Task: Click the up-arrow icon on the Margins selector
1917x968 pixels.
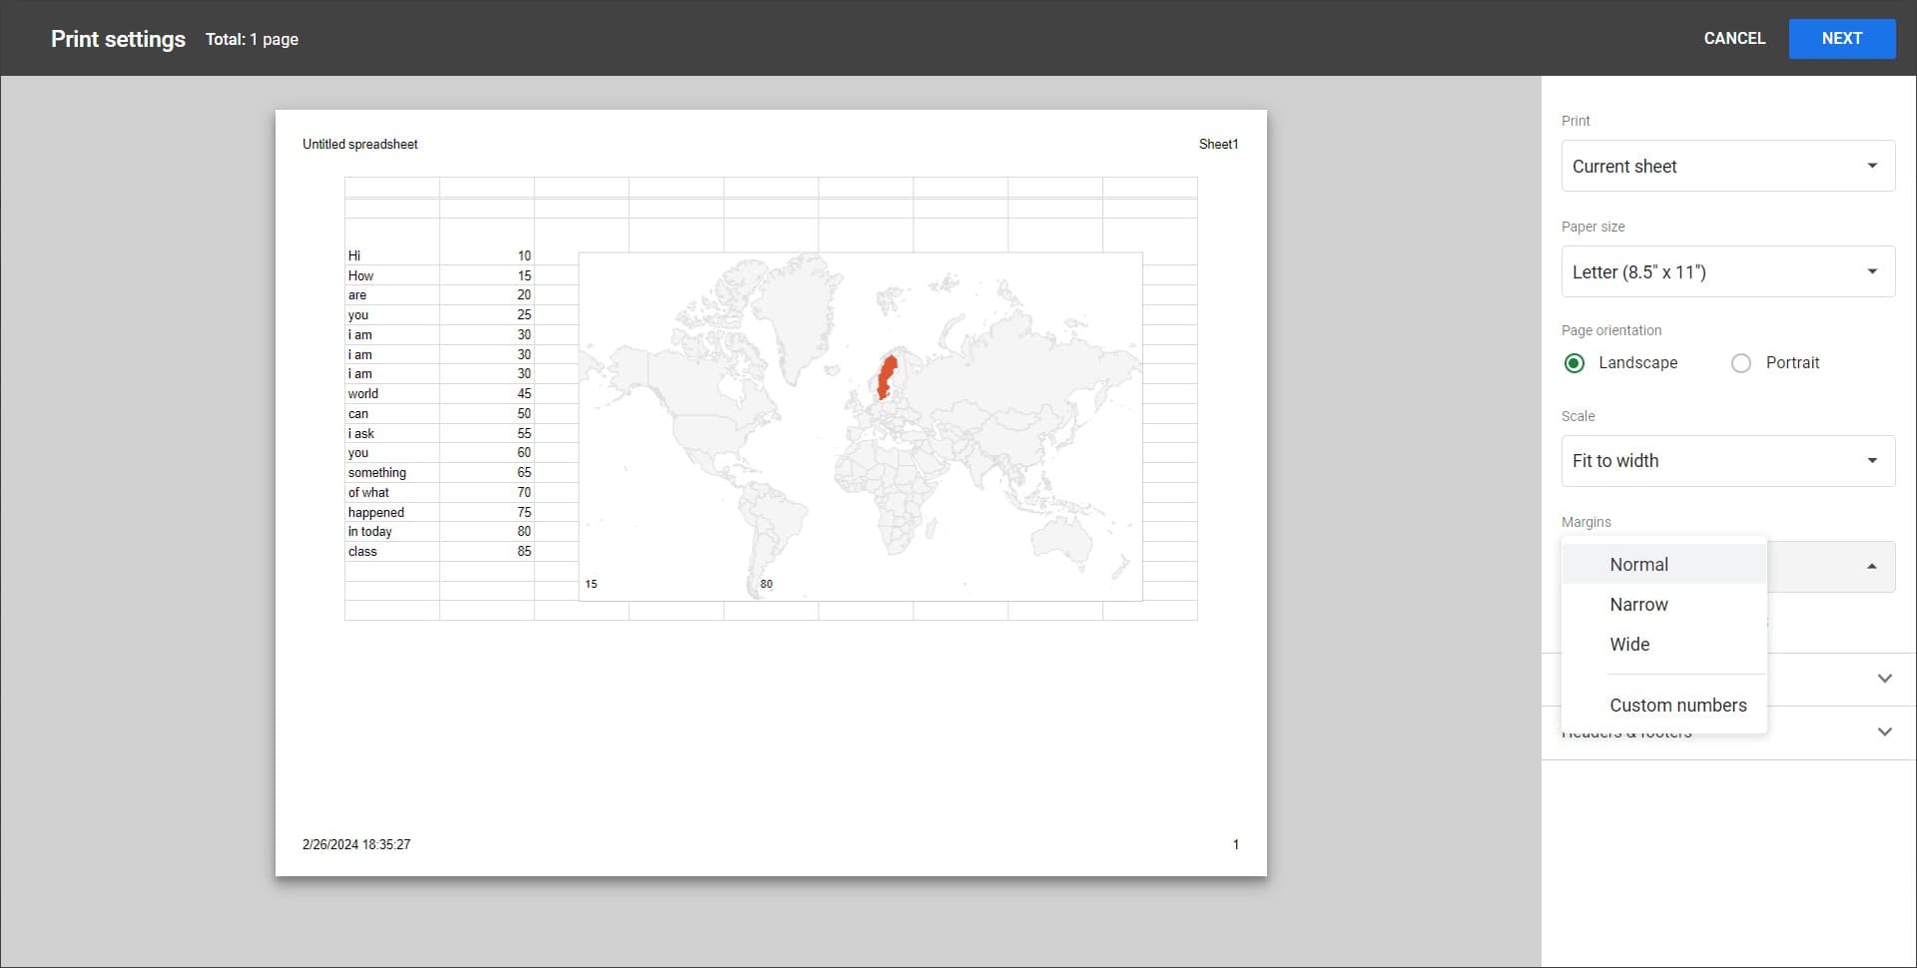Action: tap(1871, 565)
